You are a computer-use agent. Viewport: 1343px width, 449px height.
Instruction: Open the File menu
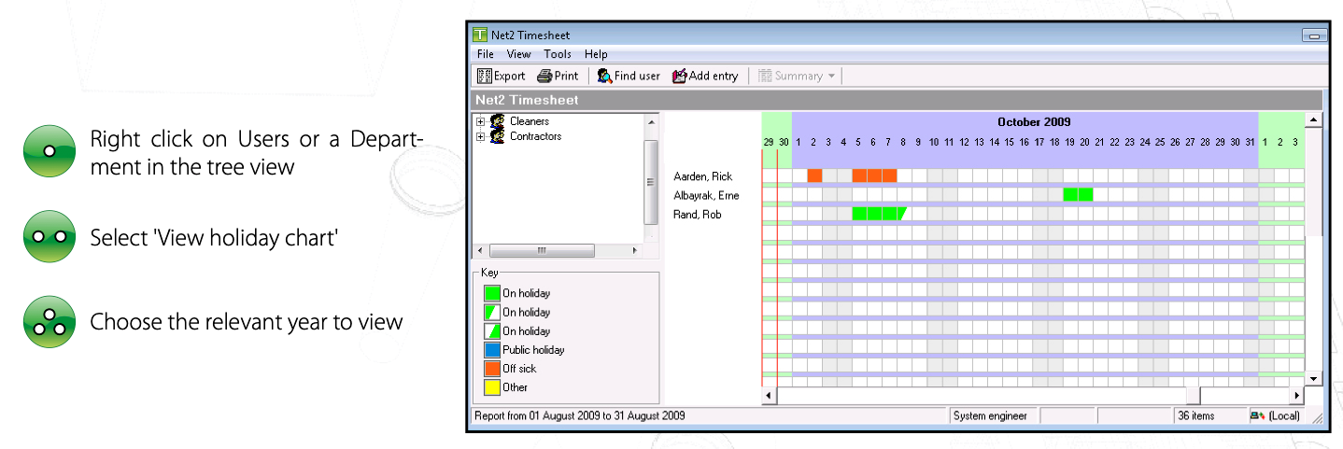[x=484, y=54]
